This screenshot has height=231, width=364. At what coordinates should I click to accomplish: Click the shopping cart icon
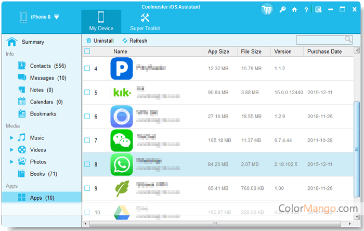click(268, 9)
